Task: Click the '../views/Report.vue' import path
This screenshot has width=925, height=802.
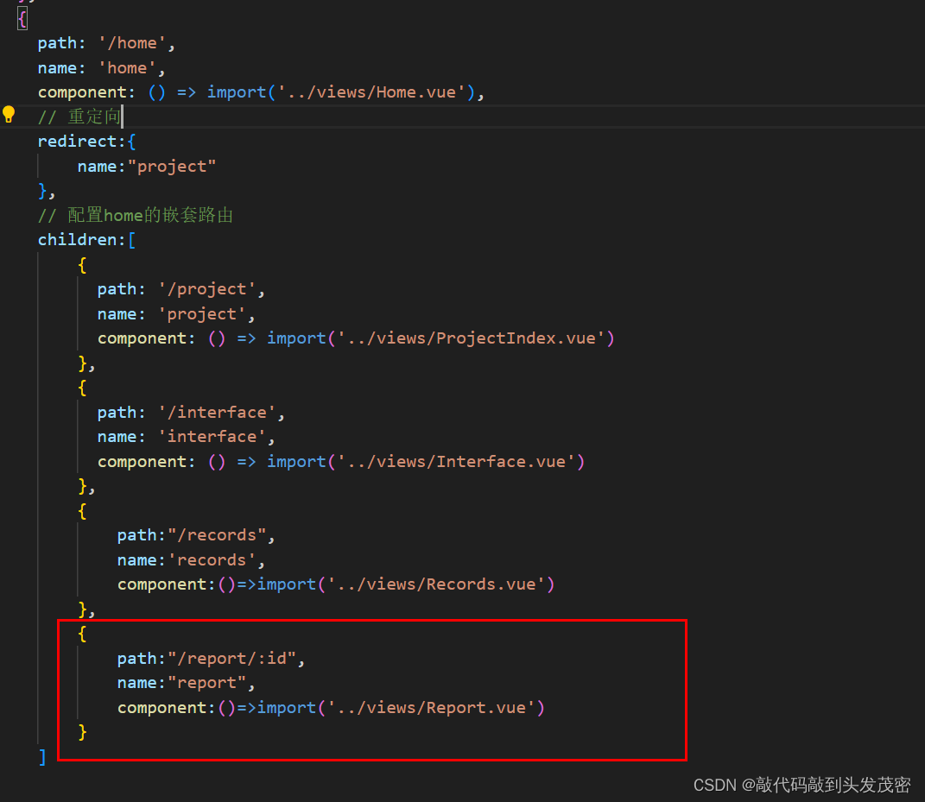Action: click(x=431, y=708)
